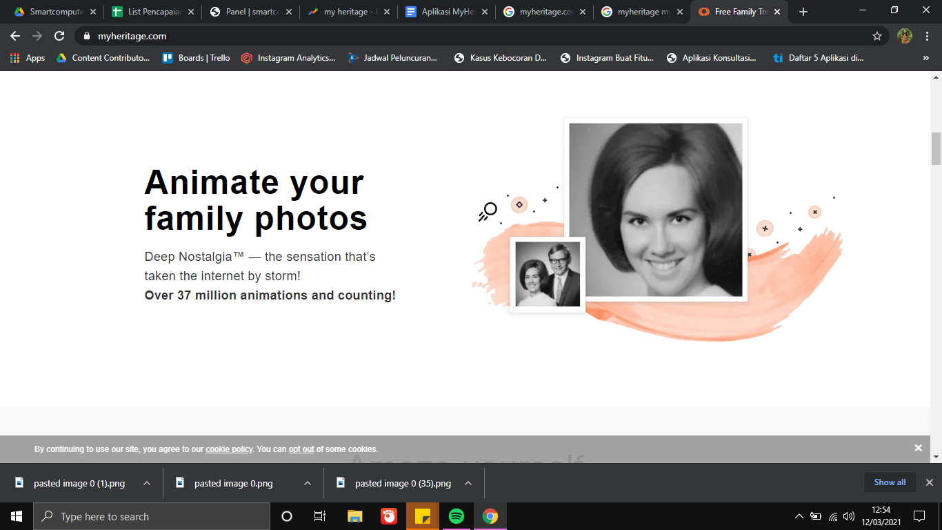Screen dimensions: 942x530
Task: Open the clock showing 12:54
Action: point(881,516)
